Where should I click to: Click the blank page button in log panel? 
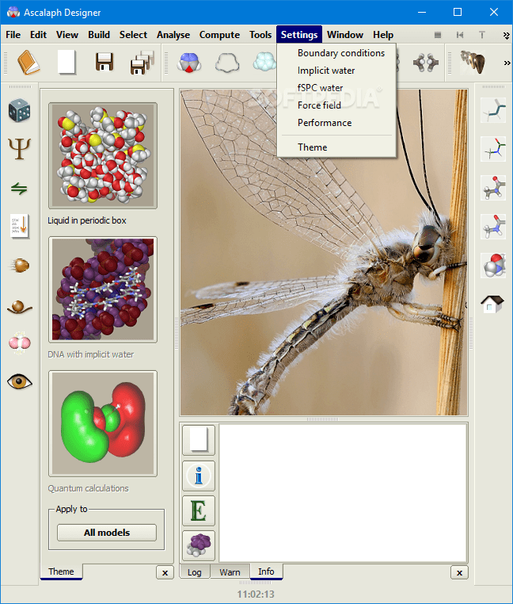coord(199,440)
